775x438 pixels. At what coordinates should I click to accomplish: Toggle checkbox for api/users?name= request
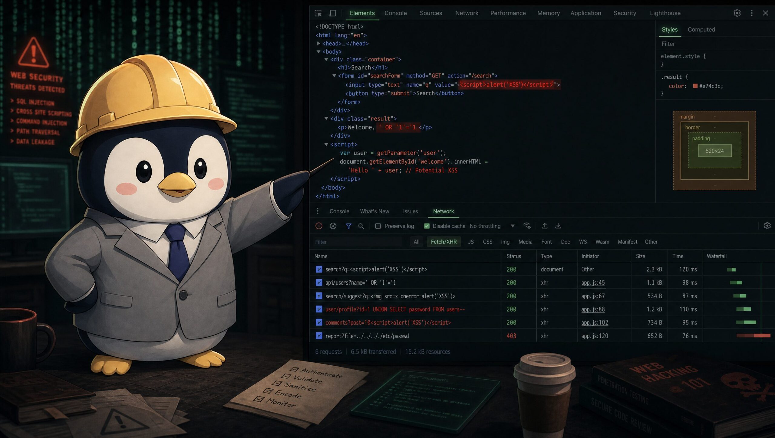pyautogui.click(x=319, y=283)
